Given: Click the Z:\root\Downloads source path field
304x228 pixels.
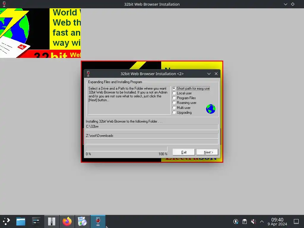Looking at the screenshot, I should (x=152, y=136).
